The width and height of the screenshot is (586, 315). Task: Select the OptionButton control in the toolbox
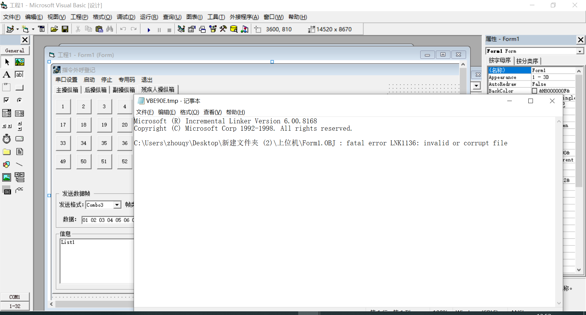click(x=20, y=100)
